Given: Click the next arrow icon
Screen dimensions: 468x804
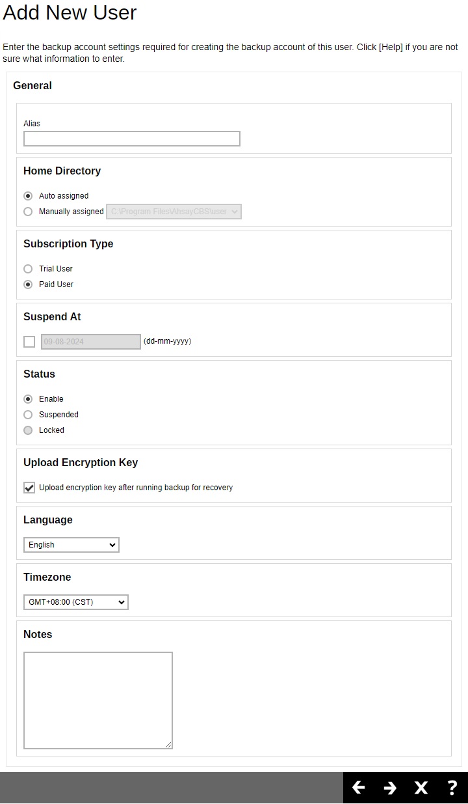Looking at the screenshot, I should coord(390,788).
